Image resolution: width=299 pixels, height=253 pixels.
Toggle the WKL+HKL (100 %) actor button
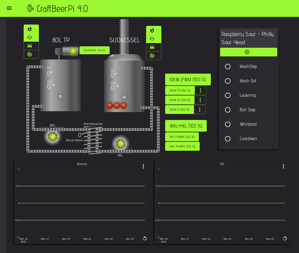[186, 126]
